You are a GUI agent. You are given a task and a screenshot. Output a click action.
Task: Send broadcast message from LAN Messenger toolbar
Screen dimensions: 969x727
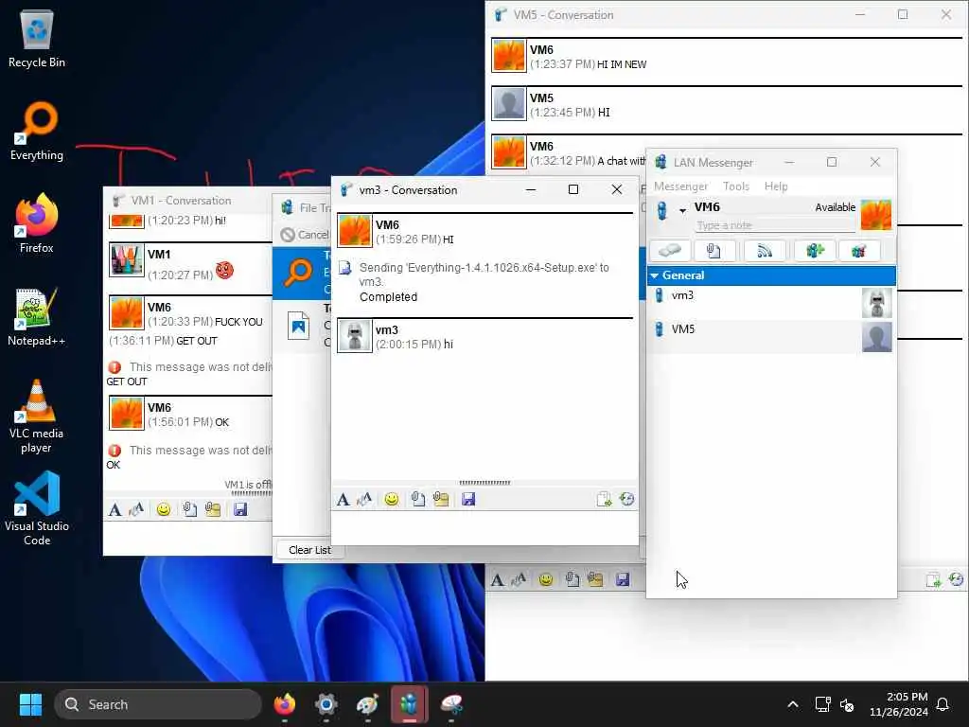pyautogui.click(x=765, y=251)
